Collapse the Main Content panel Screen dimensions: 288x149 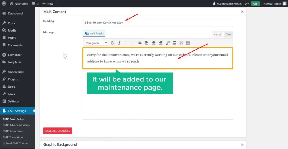pyautogui.click(x=242, y=11)
